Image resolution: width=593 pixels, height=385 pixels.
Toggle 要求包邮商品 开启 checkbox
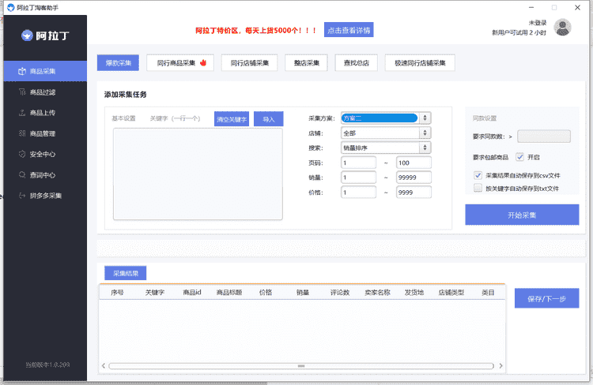point(520,157)
